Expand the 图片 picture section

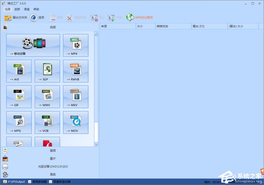click(x=53, y=158)
